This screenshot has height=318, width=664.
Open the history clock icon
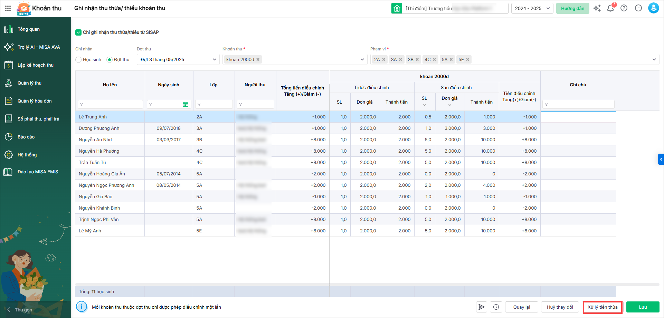click(496, 307)
